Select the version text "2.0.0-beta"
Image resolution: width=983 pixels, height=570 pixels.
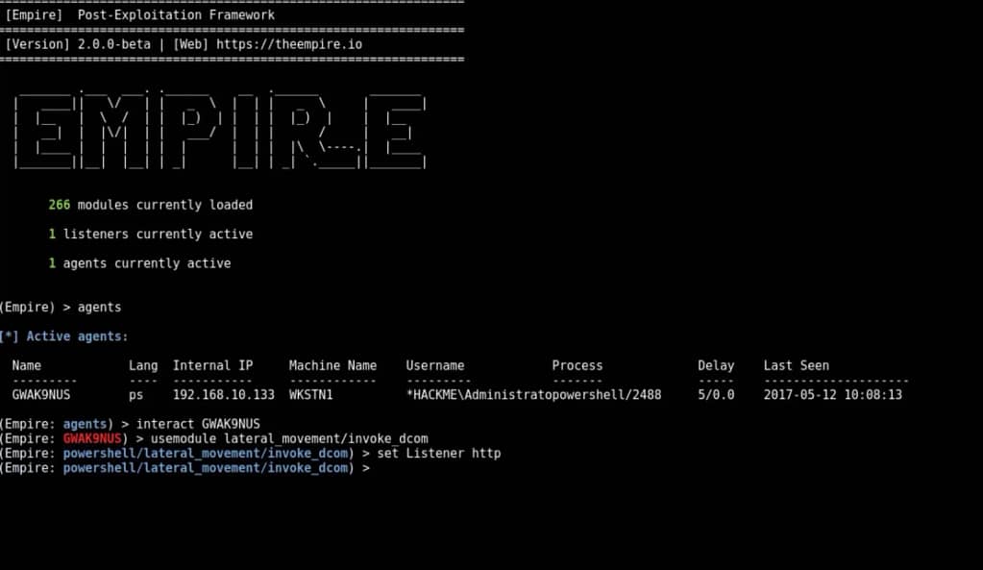[114, 44]
